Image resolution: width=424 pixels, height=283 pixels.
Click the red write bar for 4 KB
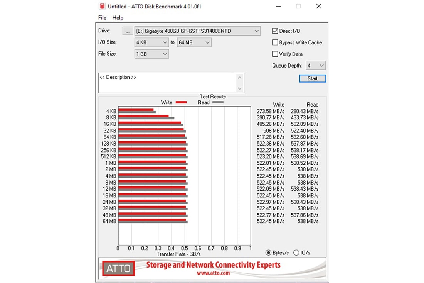click(x=136, y=110)
